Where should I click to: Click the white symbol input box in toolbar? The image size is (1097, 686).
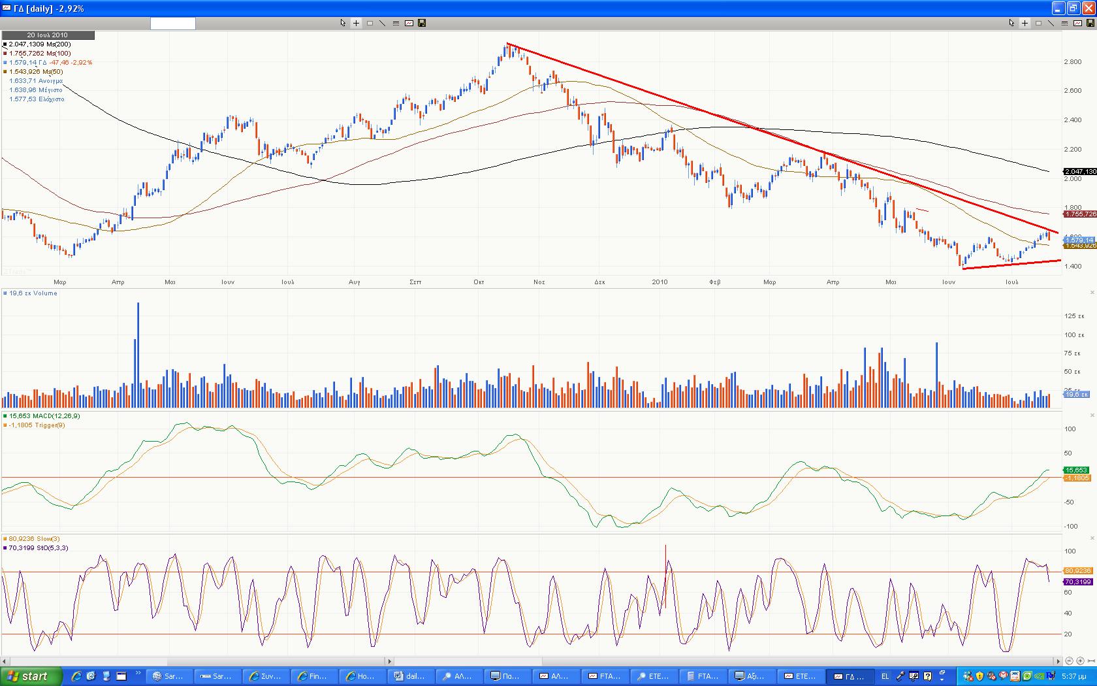tap(173, 24)
